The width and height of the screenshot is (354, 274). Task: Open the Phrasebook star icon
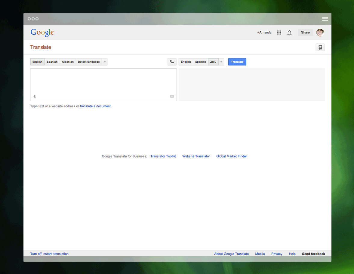320,47
